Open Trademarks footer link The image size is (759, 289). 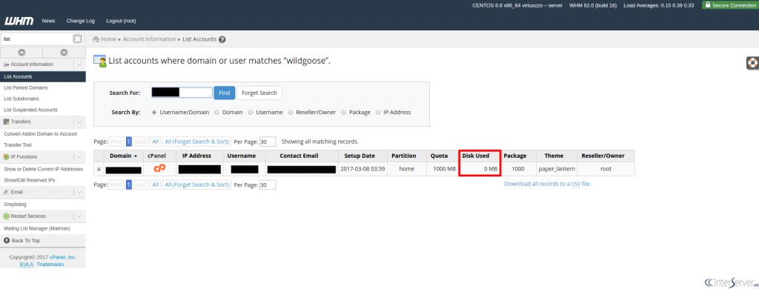[50, 265]
